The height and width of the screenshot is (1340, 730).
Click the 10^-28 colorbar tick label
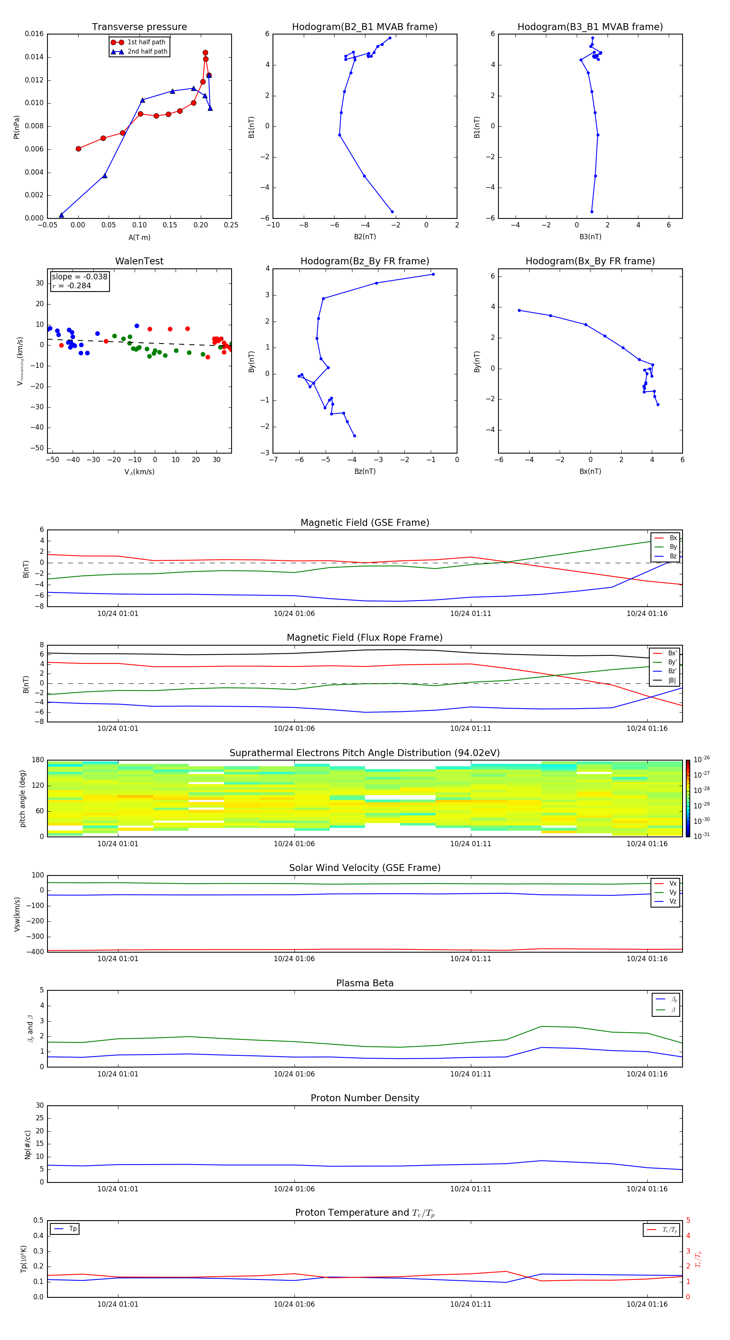point(702,790)
